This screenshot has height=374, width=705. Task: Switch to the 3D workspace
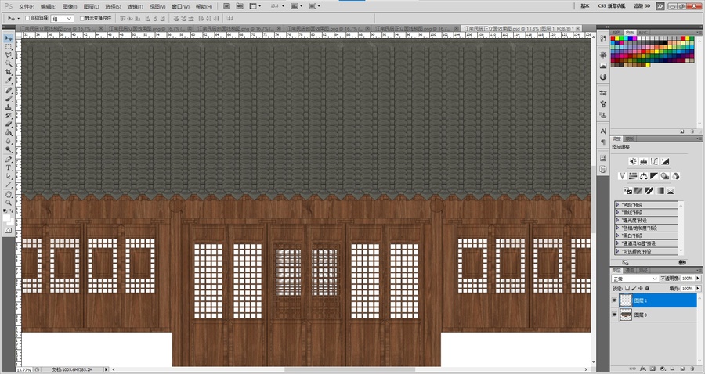click(x=642, y=5)
